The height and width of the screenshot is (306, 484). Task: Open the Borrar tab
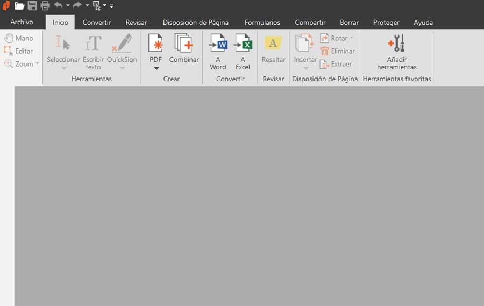click(x=349, y=22)
